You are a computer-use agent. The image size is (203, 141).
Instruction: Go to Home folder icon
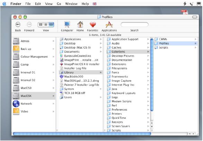coord(80,24)
